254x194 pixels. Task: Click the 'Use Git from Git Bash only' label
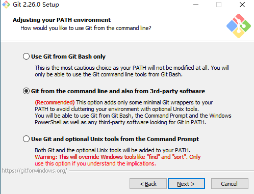point(68,57)
